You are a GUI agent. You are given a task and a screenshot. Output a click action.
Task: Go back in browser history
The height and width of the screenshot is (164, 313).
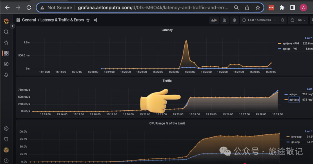point(7,8)
